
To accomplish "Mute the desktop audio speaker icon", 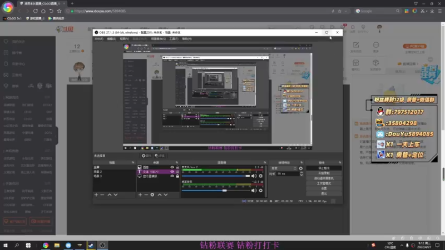I will tap(254, 191).
